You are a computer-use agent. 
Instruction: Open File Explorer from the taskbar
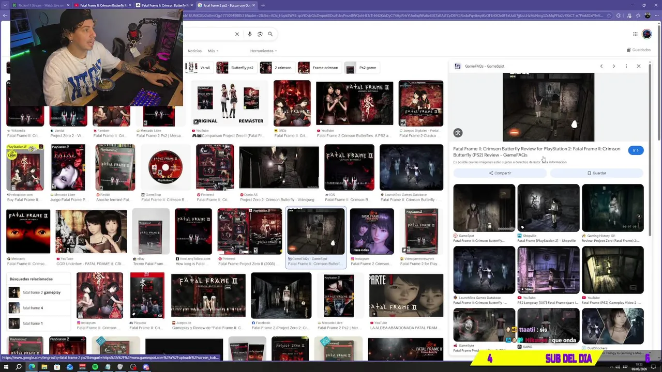coord(44,367)
